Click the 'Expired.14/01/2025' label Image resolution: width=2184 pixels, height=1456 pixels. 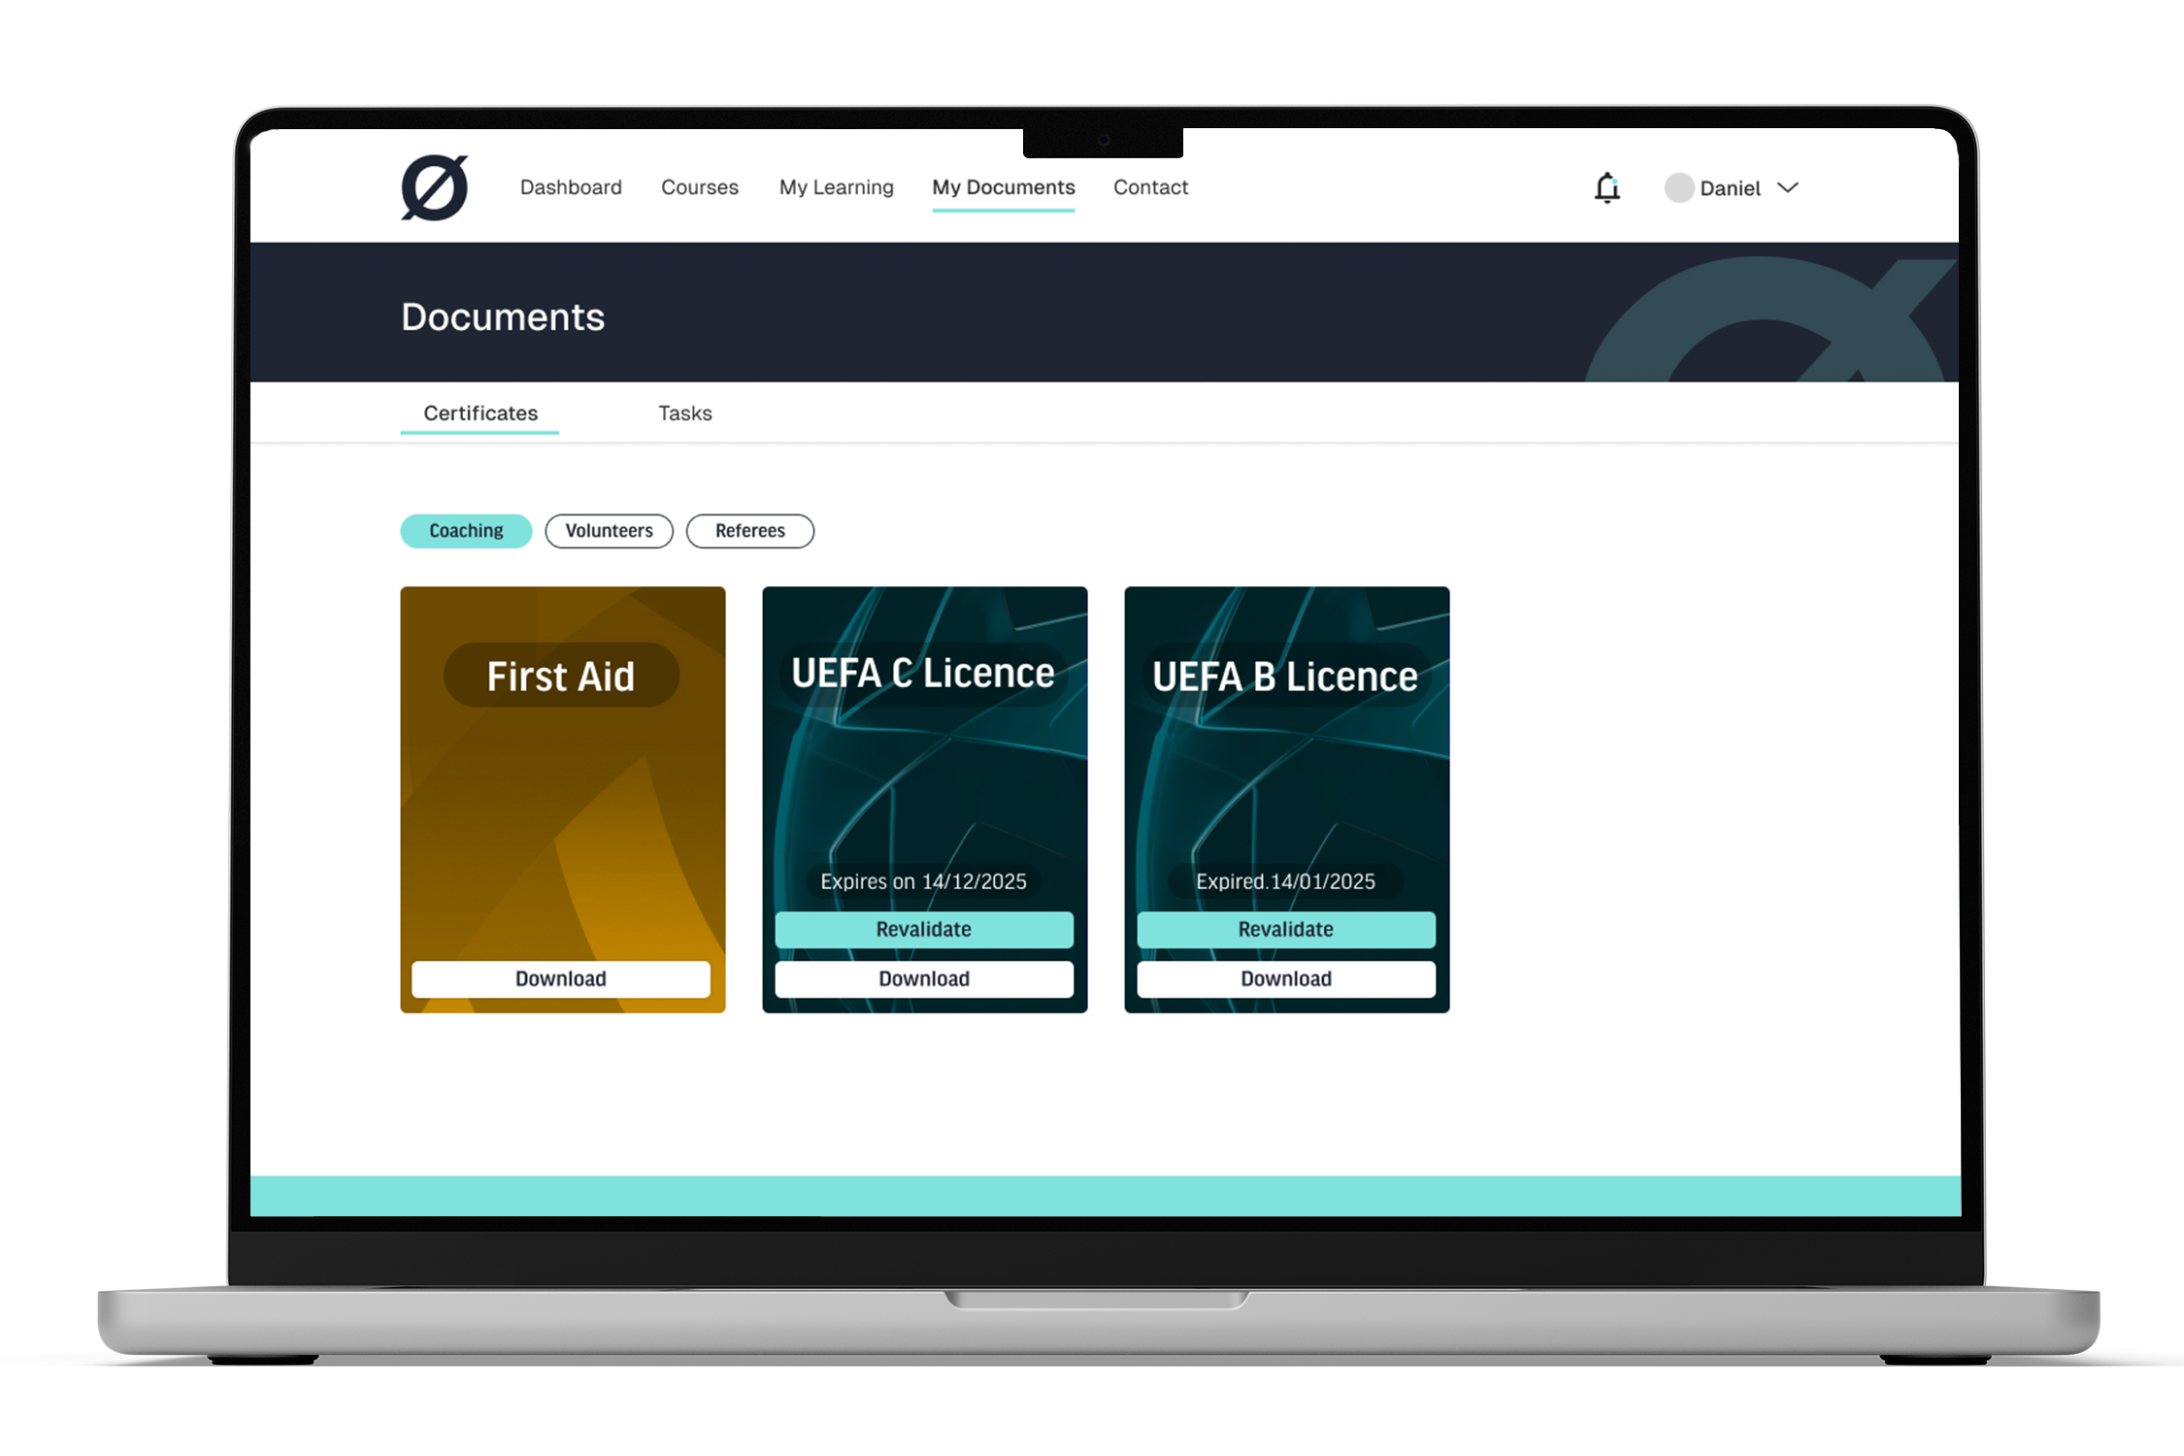(1285, 881)
